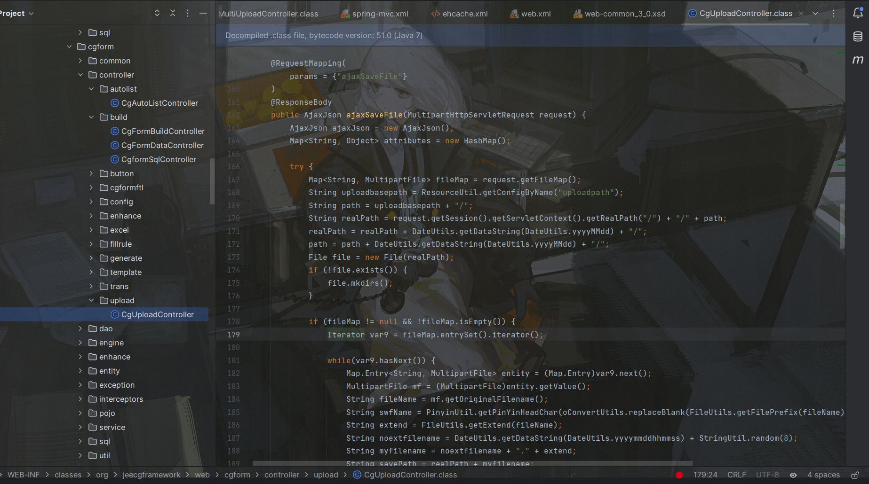This screenshot has width=869, height=484.
Task: Select the cgformftl folder
Action: coord(122,187)
